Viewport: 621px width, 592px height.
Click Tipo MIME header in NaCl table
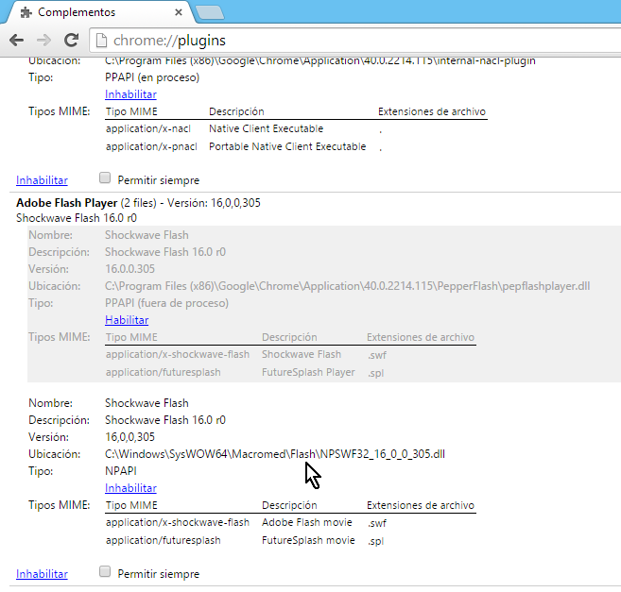131,111
